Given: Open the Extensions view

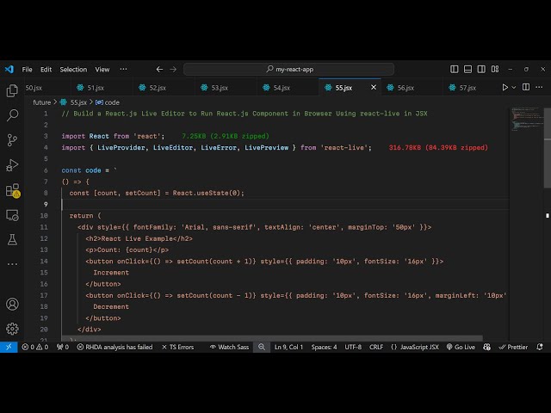Looking at the screenshot, I should pos(12,190).
